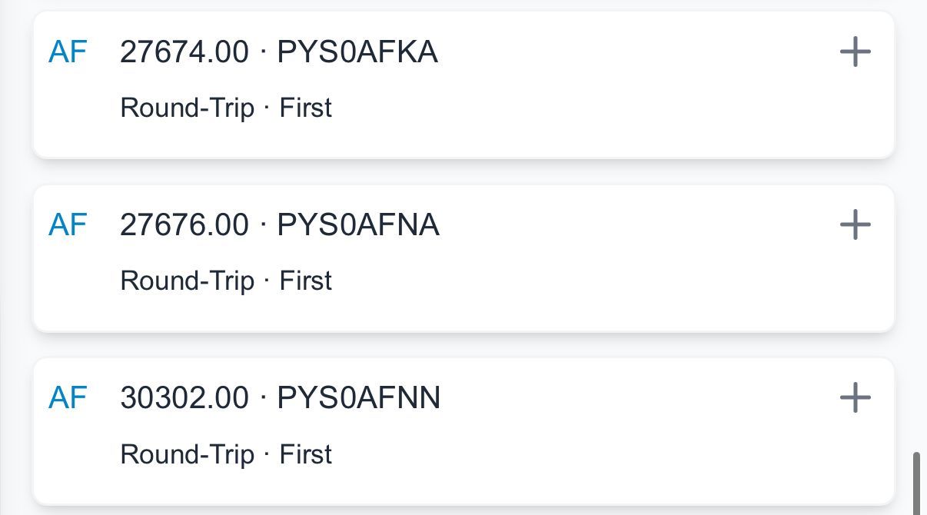The image size is (927, 515).
Task: Click the vertical scrollbar thumb
Action: (915, 483)
